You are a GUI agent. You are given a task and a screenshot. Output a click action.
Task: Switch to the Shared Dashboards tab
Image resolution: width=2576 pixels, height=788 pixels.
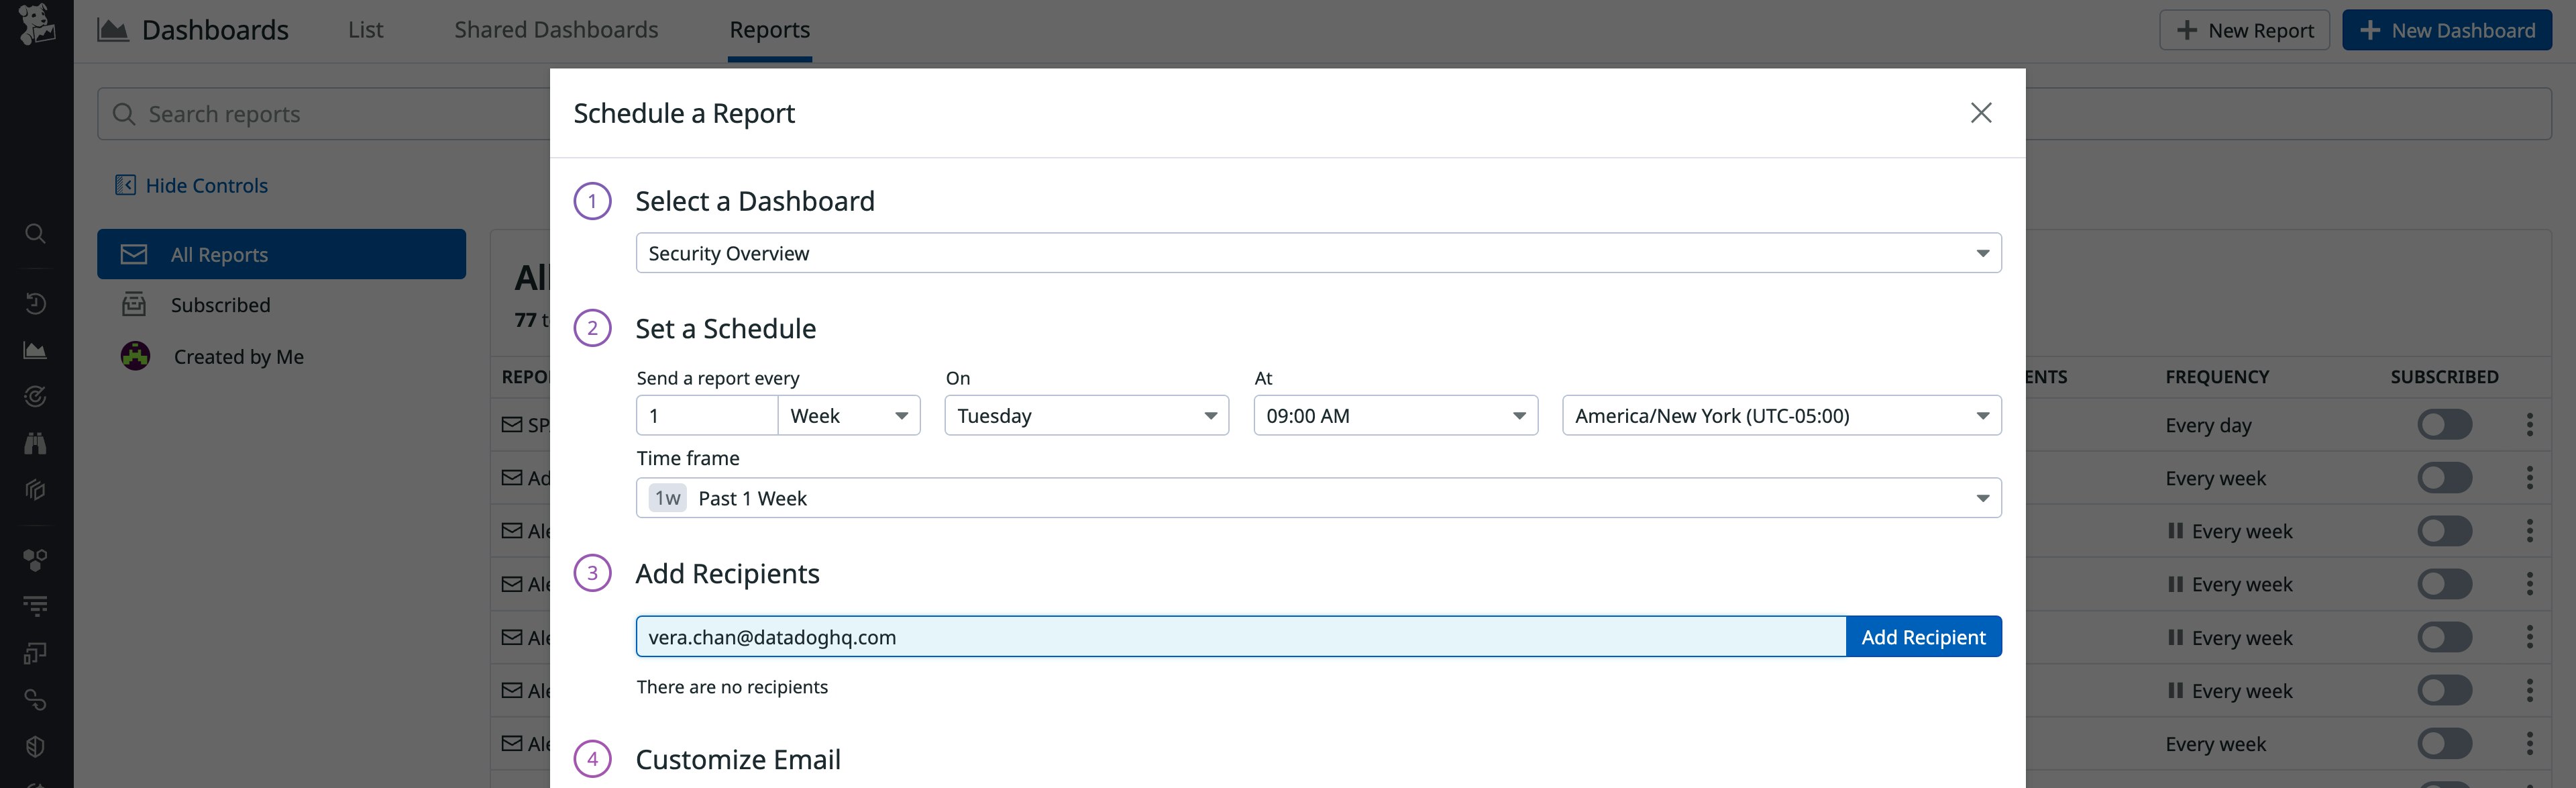(556, 29)
